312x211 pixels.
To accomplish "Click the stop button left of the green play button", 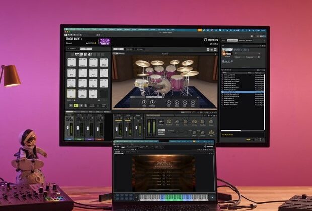I will (x=71, y=105).
